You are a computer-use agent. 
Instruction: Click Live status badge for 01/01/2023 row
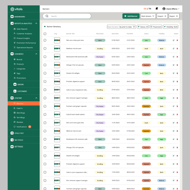pos(146,40)
